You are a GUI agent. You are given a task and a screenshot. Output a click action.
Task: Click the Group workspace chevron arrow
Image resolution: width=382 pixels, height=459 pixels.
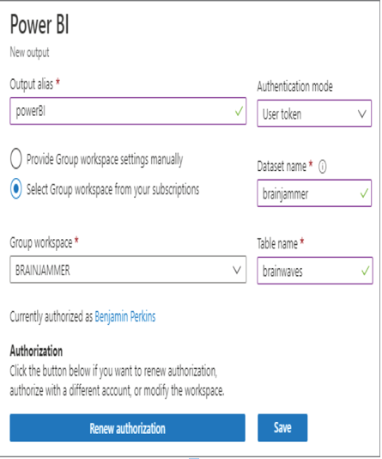pyautogui.click(x=237, y=270)
